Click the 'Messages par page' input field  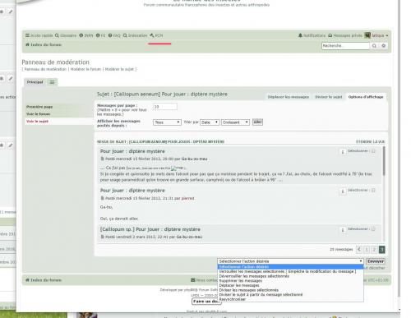coord(165,107)
